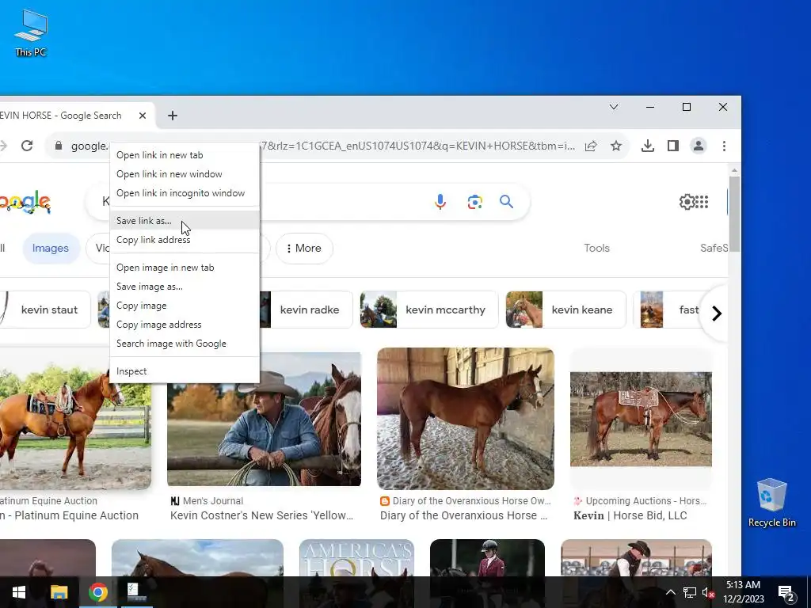
Task: Open a new Chrome tab
Action: tap(173, 116)
